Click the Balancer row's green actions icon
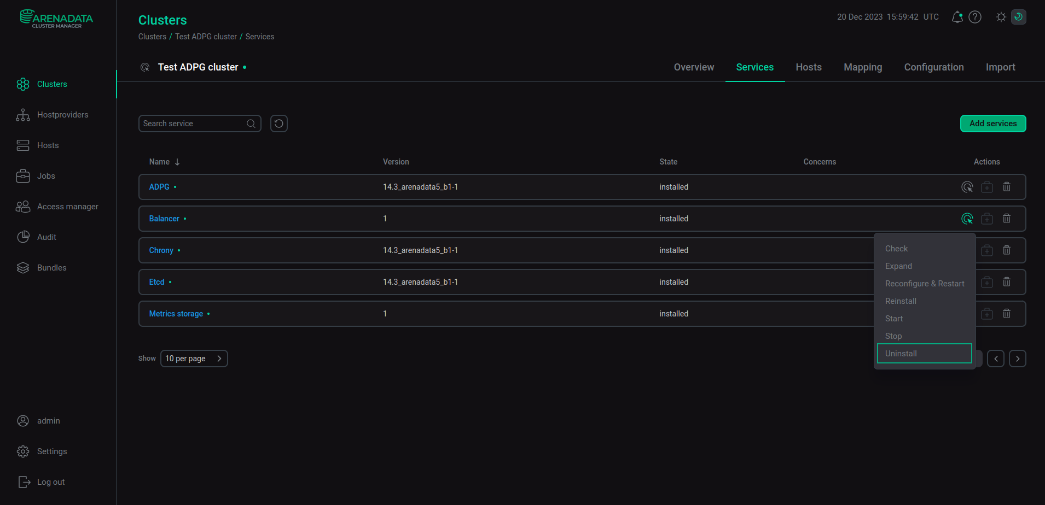 click(967, 219)
